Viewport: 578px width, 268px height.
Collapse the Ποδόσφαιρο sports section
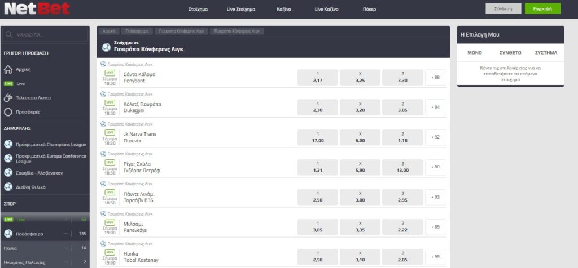point(66,234)
